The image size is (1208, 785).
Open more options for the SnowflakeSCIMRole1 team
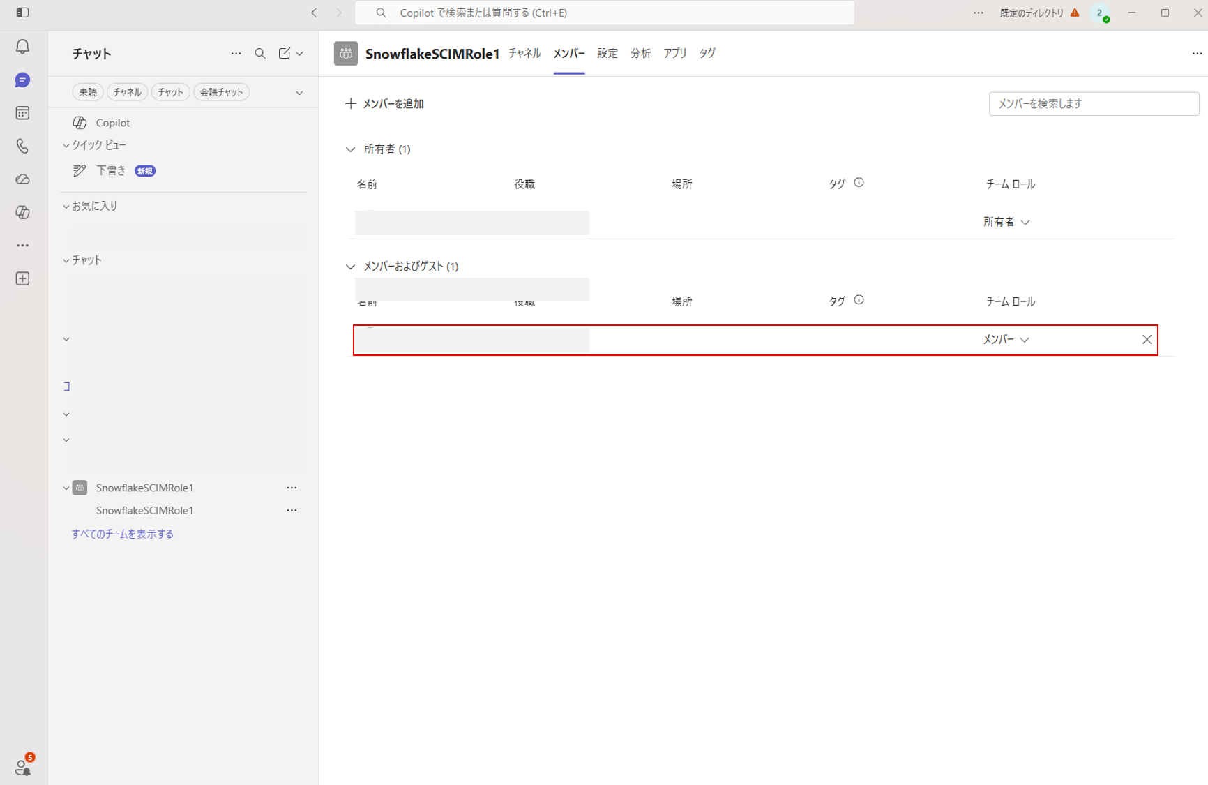[x=292, y=488]
